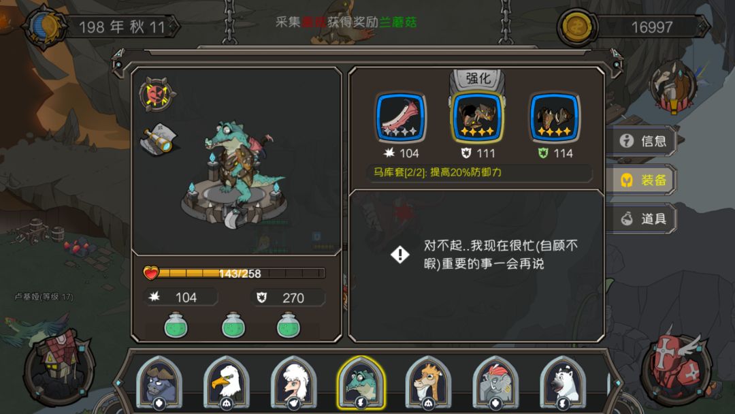Click the horse character portrait at top right

[x=674, y=86]
